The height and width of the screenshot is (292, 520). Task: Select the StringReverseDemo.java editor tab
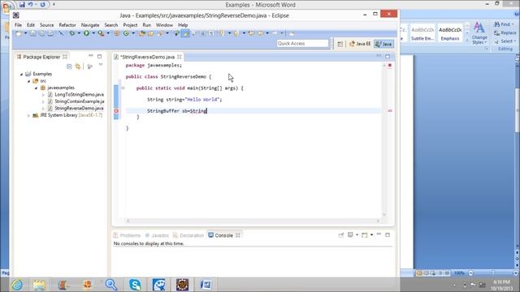[147, 57]
